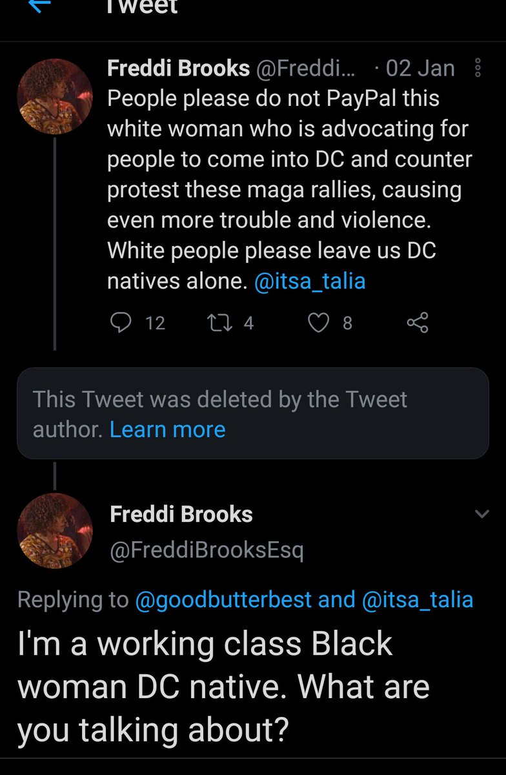Image resolution: width=506 pixels, height=775 pixels.
Task: Tap the Tweet header title
Action: coord(143,6)
